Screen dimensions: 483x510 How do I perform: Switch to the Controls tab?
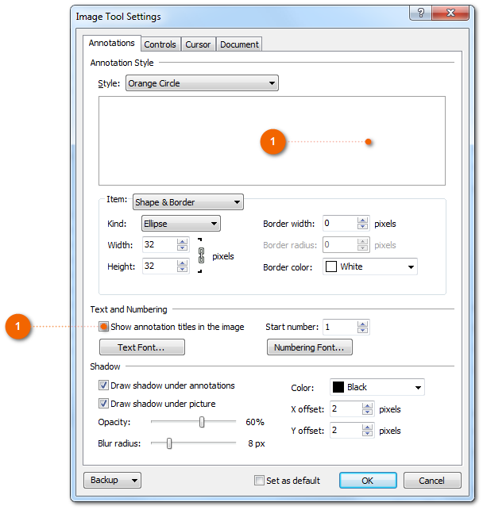pos(160,44)
